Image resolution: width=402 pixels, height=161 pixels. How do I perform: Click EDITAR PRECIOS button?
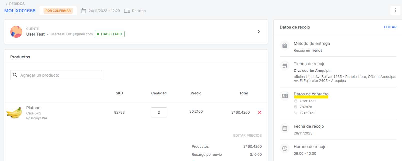point(247,135)
